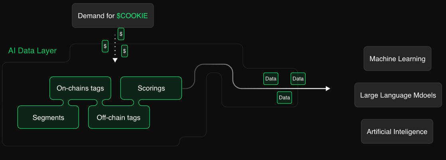446x160 pixels.
Task: Select the rightmost Data token
Action: pos(298,79)
